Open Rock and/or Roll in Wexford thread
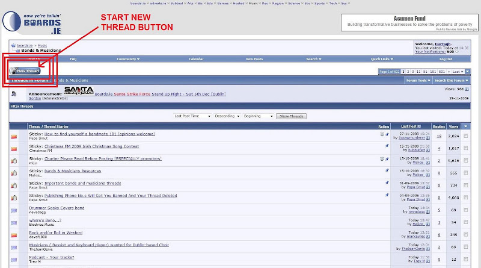The image size is (481, 268). click(x=56, y=232)
